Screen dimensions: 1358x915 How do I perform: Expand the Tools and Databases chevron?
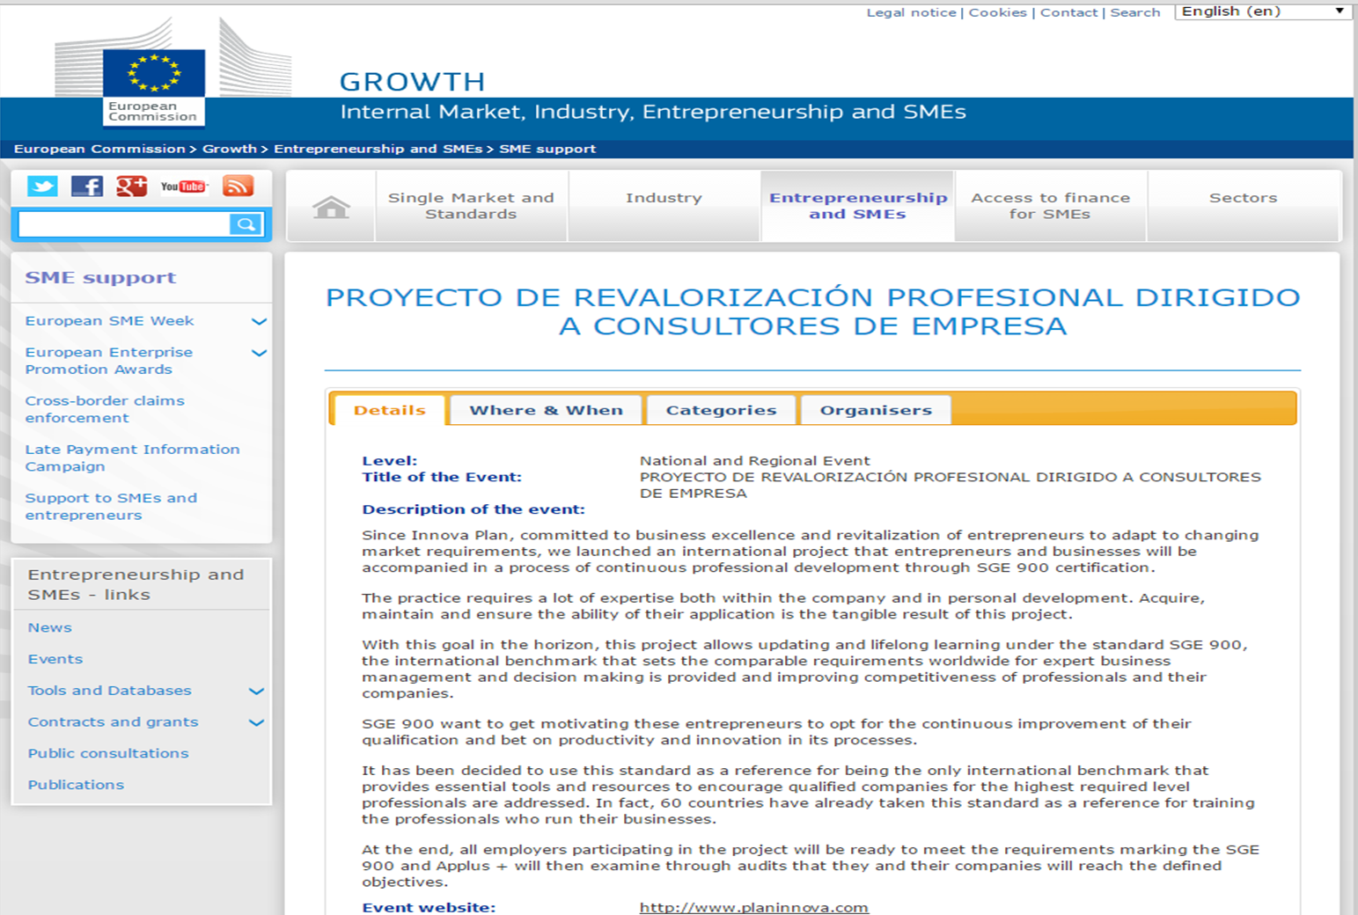256,691
